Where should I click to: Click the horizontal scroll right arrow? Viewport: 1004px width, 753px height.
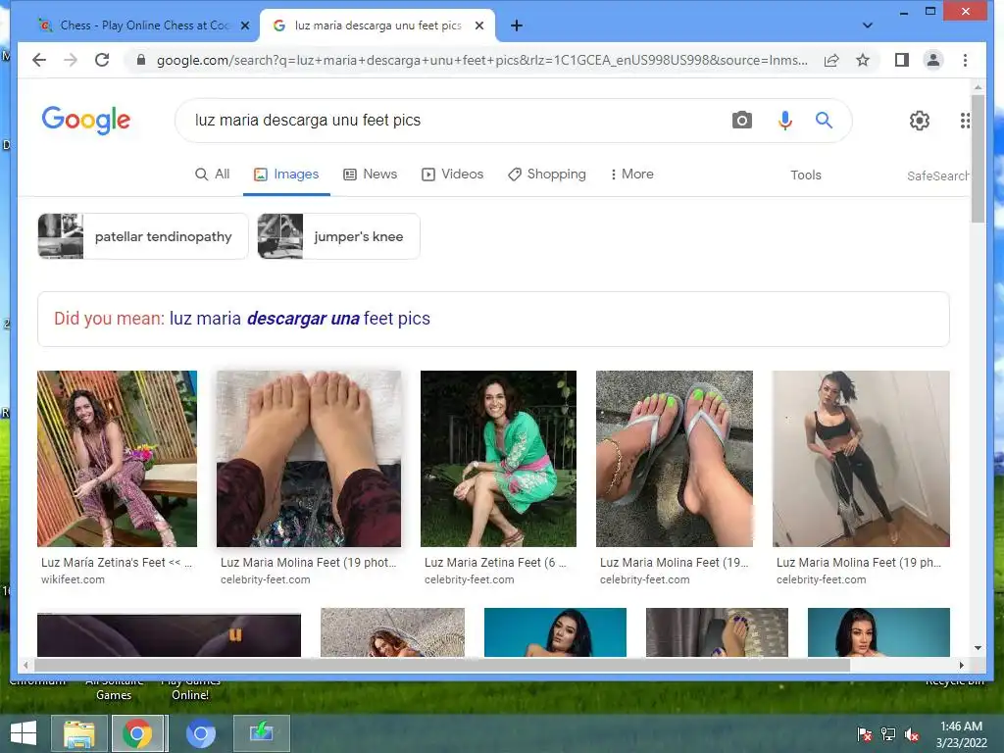coord(961,666)
